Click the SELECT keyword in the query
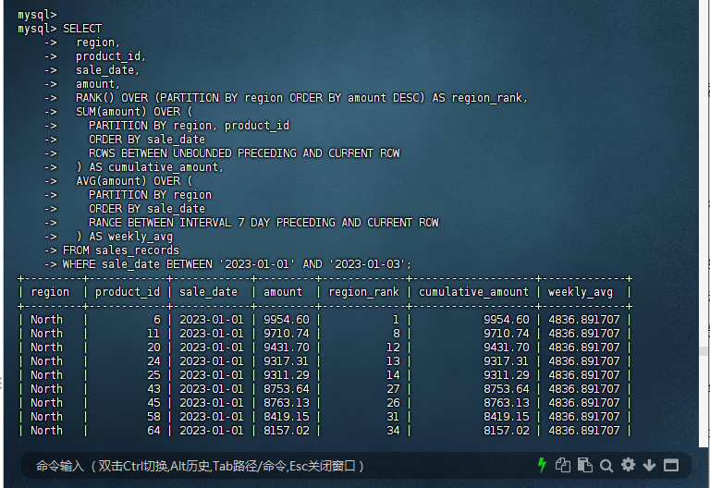Image resolution: width=710 pixels, height=488 pixels. (82, 29)
